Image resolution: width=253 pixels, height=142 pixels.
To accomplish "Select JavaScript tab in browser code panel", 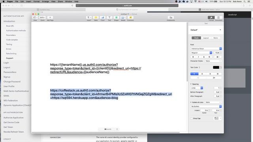I will [232, 15].
